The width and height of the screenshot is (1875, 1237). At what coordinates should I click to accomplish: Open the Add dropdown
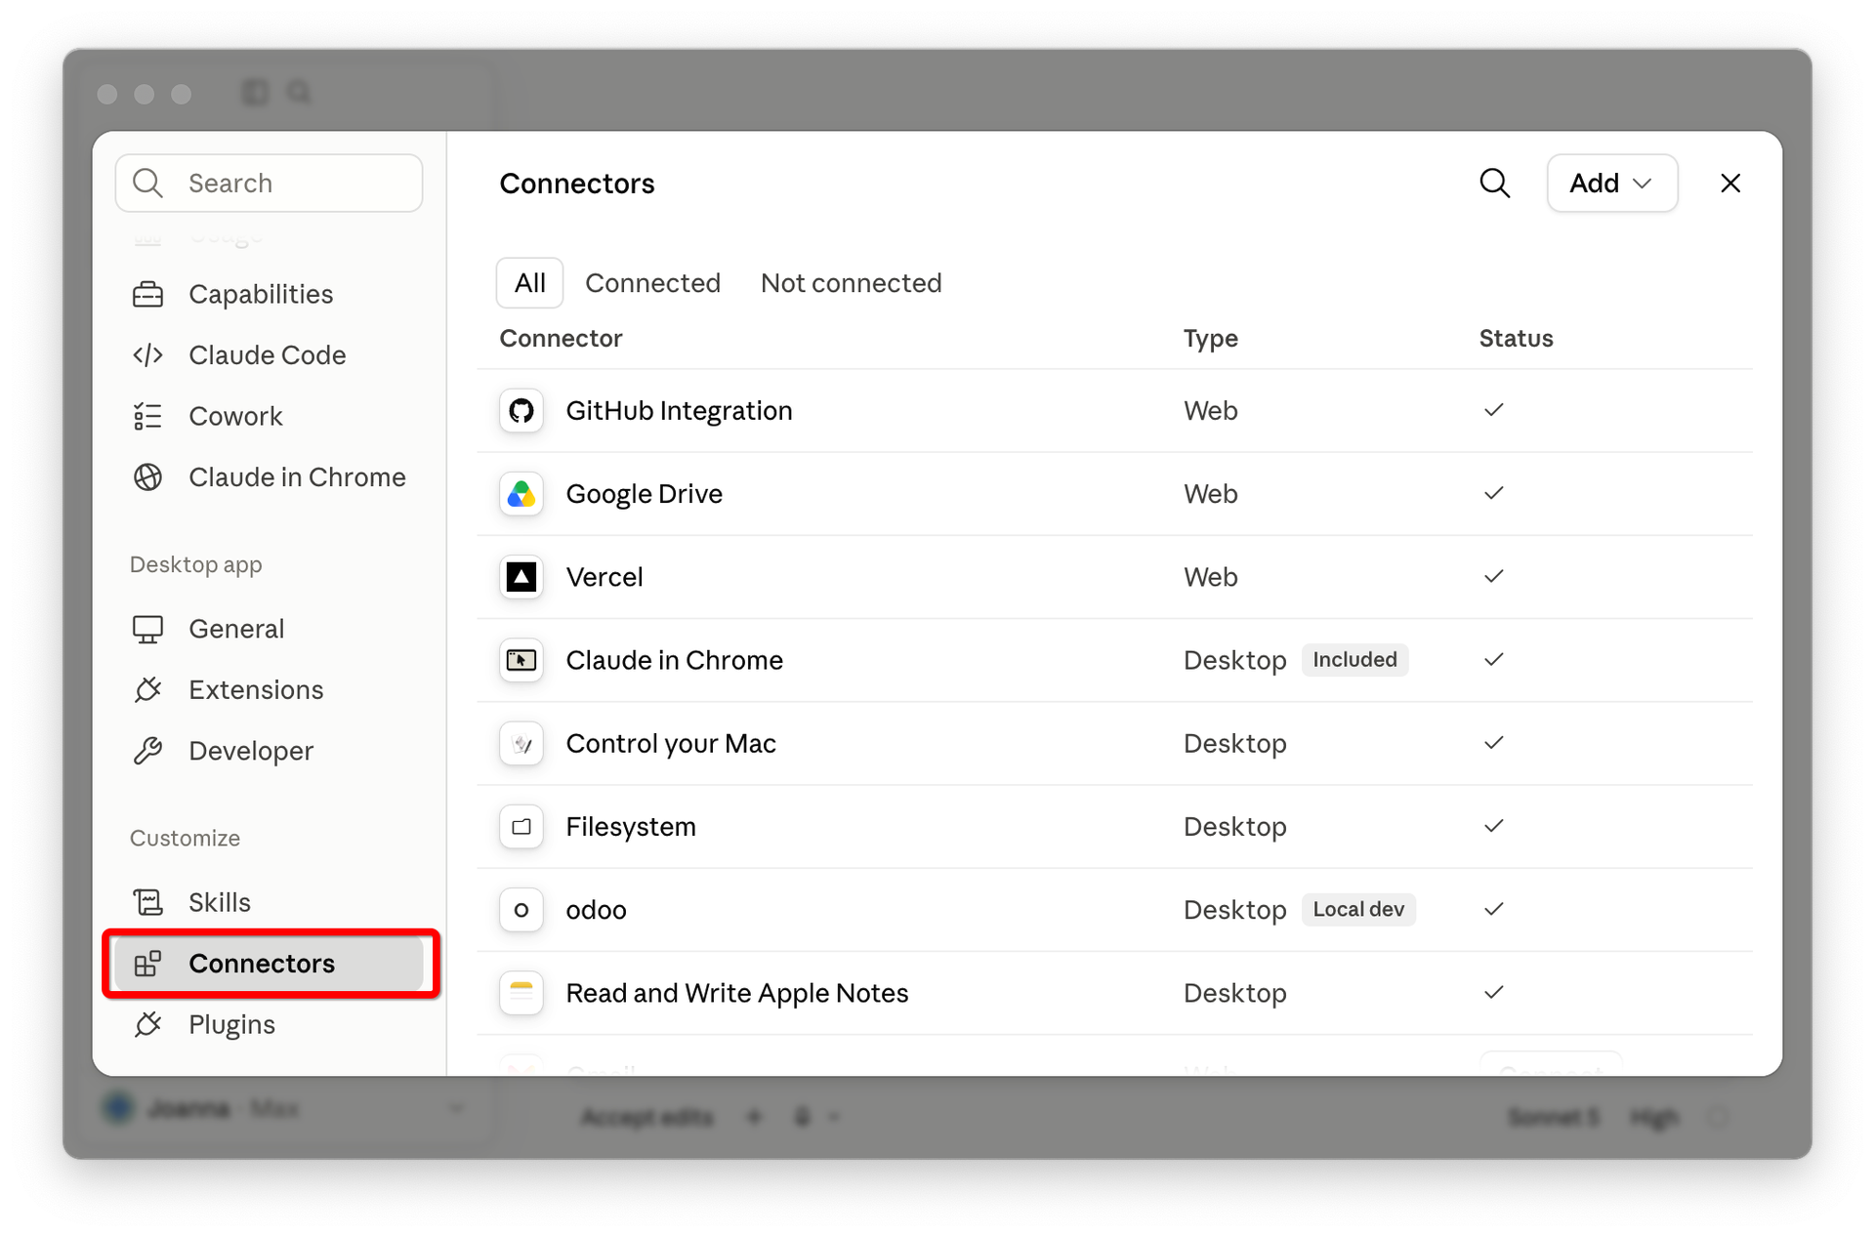(x=1611, y=183)
